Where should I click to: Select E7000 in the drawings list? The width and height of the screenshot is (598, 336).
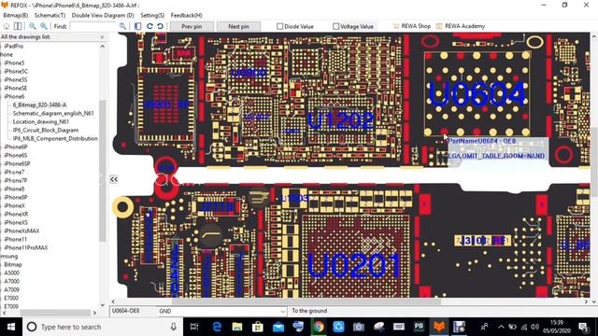[11, 298]
